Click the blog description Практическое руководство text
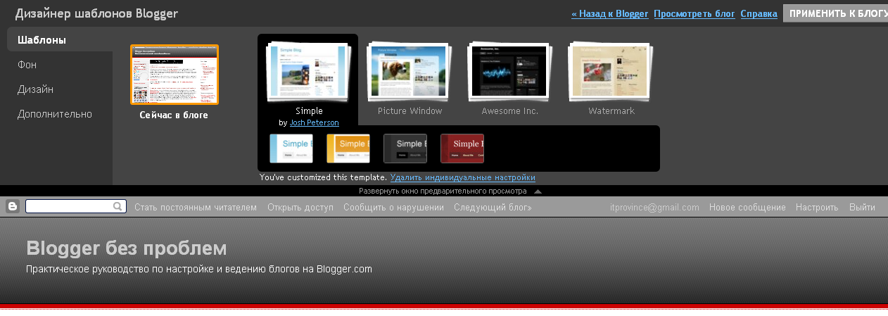Image resolution: width=888 pixels, height=316 pixels. [198, 269]
